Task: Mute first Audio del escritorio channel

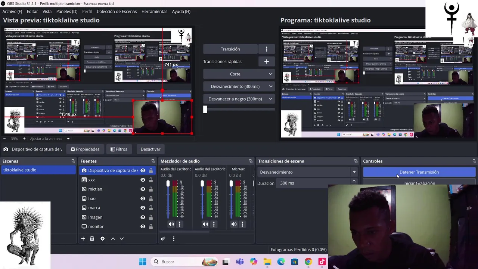Action: (x=171, y=224)
